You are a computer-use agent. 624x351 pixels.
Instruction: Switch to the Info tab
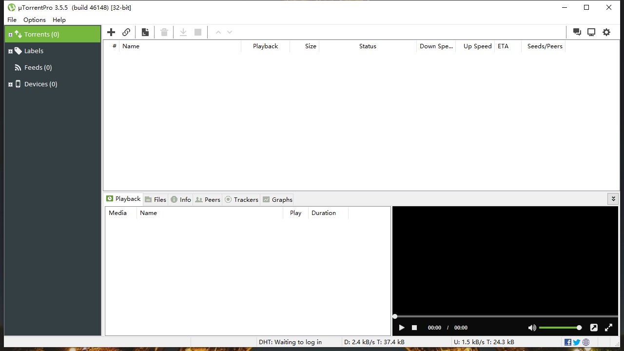point(180,199)
